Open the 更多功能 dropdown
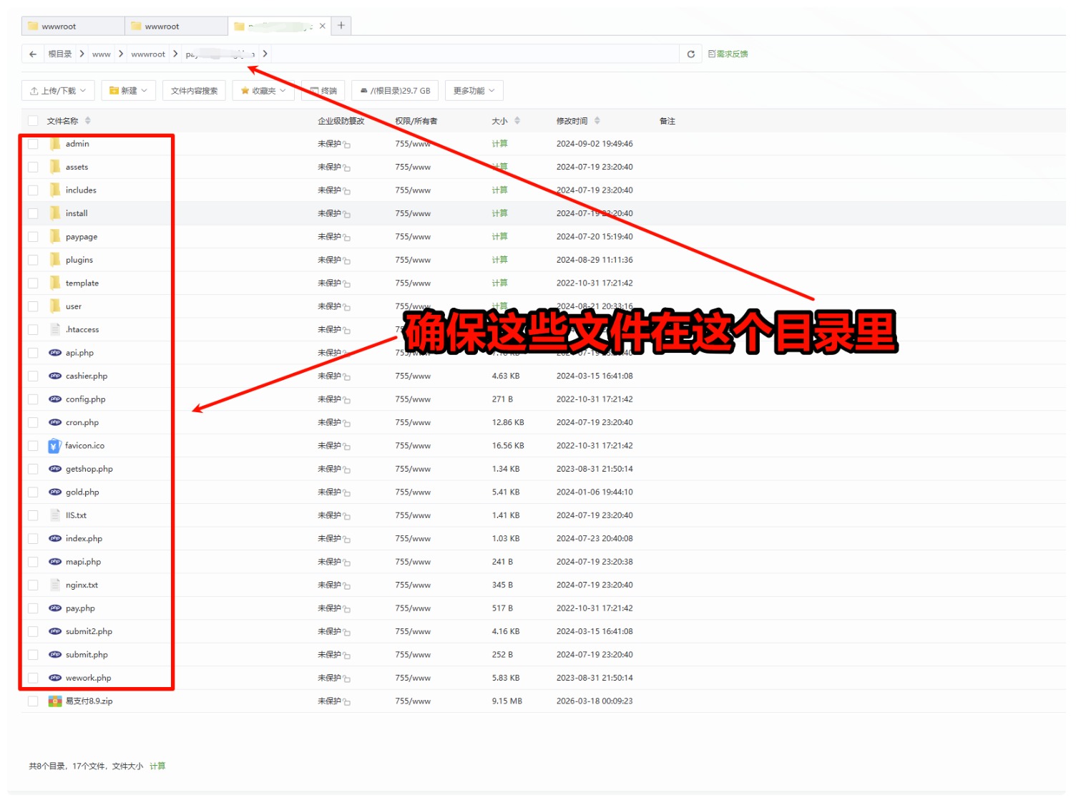 point(474,91)
